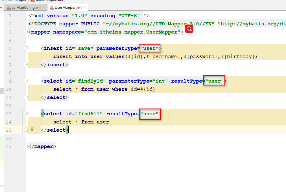Image resolution: width=286 pixels, height=192 pixels.
Task: Click the encoding="UTF-8" attribute
Action: coord(115,16)
